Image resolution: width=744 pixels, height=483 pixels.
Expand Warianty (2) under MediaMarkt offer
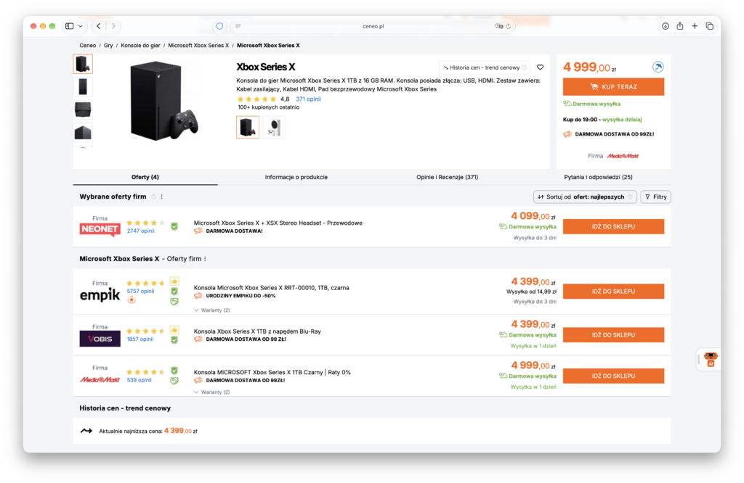[x=212, y=392]
